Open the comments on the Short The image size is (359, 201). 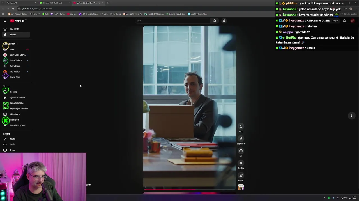241,151
